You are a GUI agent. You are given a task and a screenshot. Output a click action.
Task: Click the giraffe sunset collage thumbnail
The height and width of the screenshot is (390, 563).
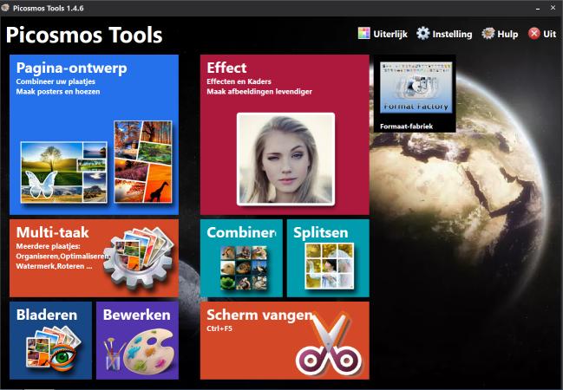pos(143,162)
